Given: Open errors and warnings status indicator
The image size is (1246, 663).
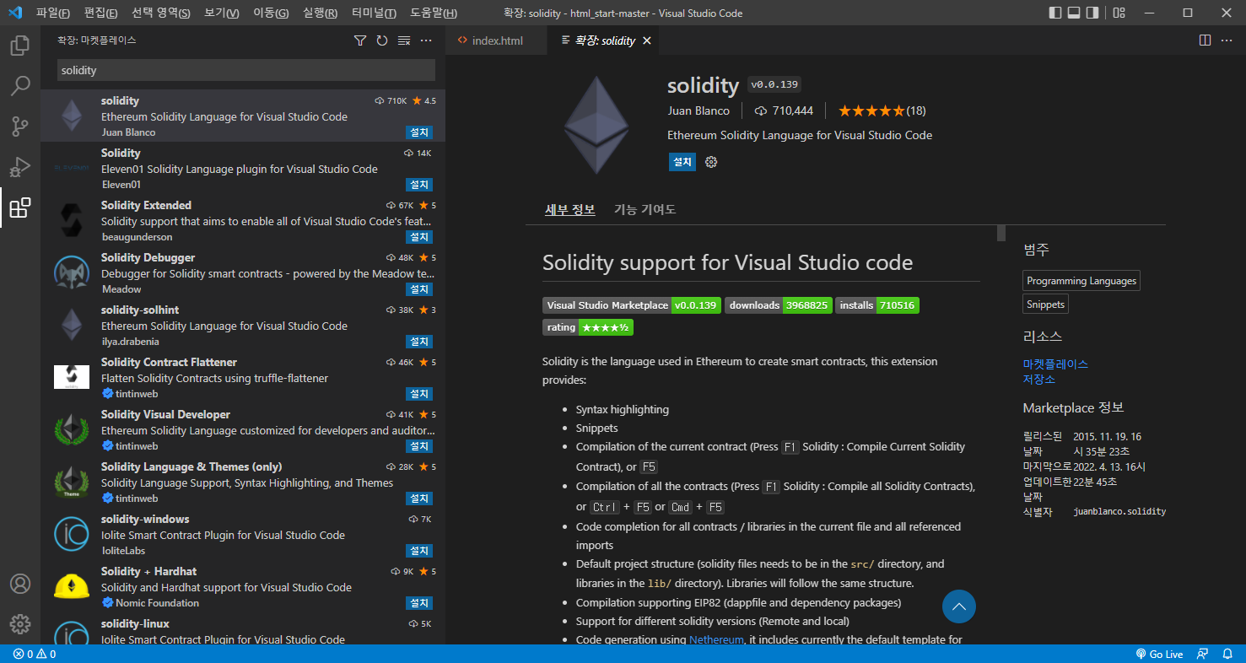Looking at the screenshot, I should (35, 655).
